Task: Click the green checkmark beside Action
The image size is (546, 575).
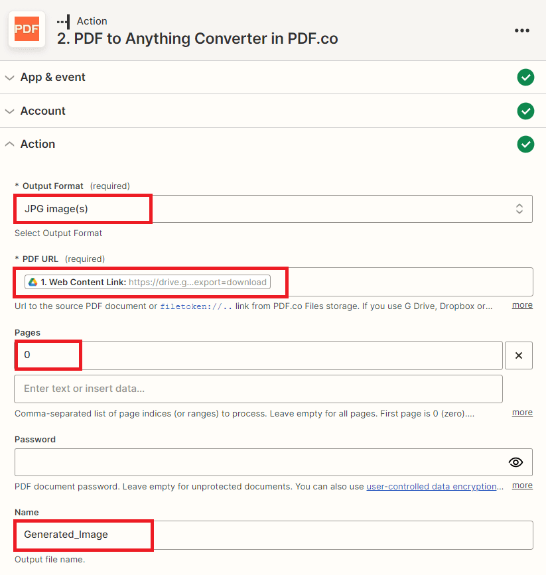Action: [525, 144]
